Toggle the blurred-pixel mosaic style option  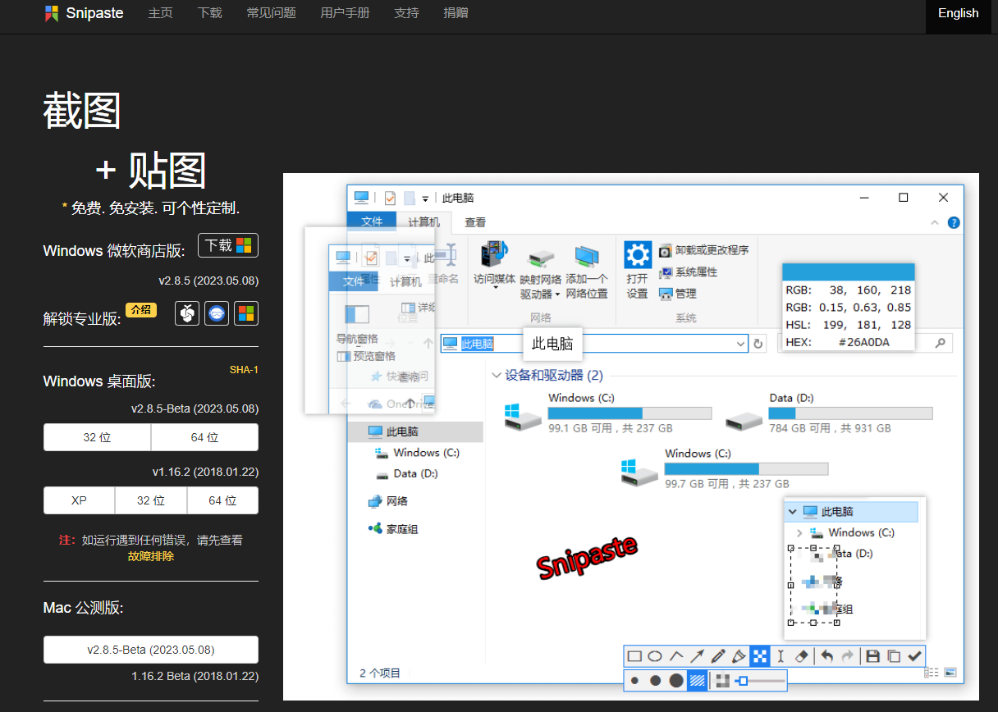point(722,681)
